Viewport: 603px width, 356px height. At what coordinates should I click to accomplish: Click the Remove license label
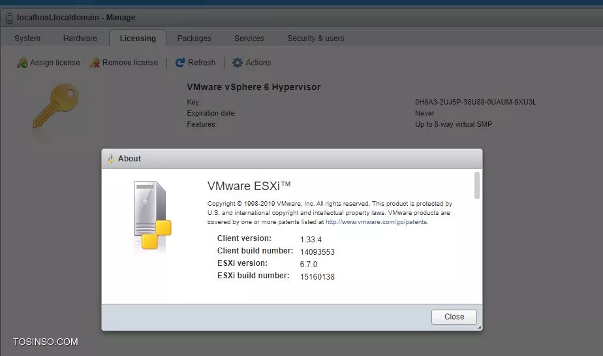pos(130,63)
